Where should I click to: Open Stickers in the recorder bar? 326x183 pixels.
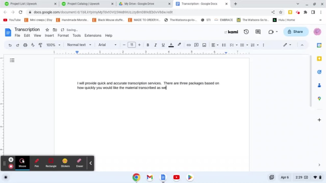tap(65, 163)
